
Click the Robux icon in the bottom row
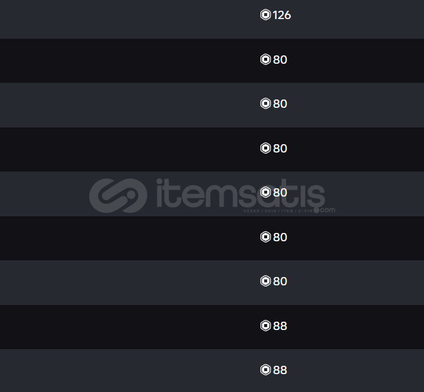click(265, 370)
